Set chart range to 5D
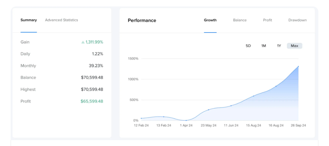This screenshot has height=146, width=329. tap(248, 46)
